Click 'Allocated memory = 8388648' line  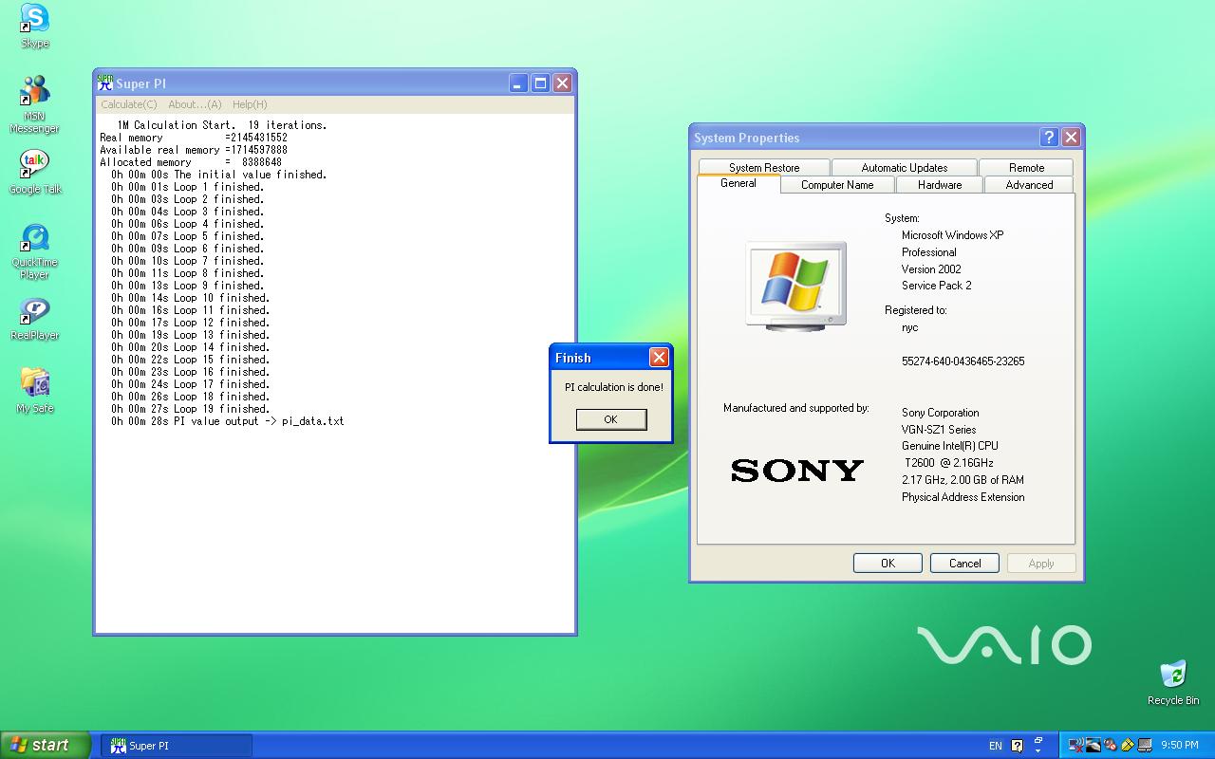pyautogui.click(x=191, y=162)
